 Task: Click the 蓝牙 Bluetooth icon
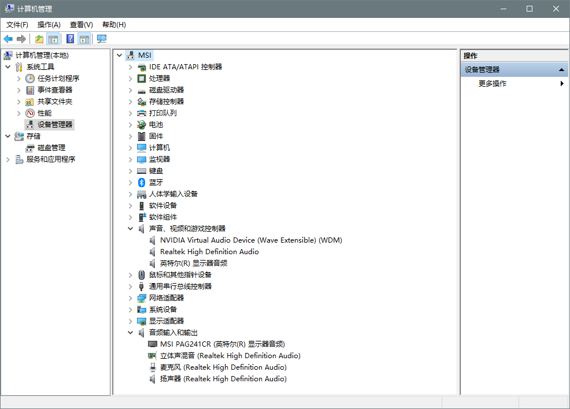pos(142,183)
